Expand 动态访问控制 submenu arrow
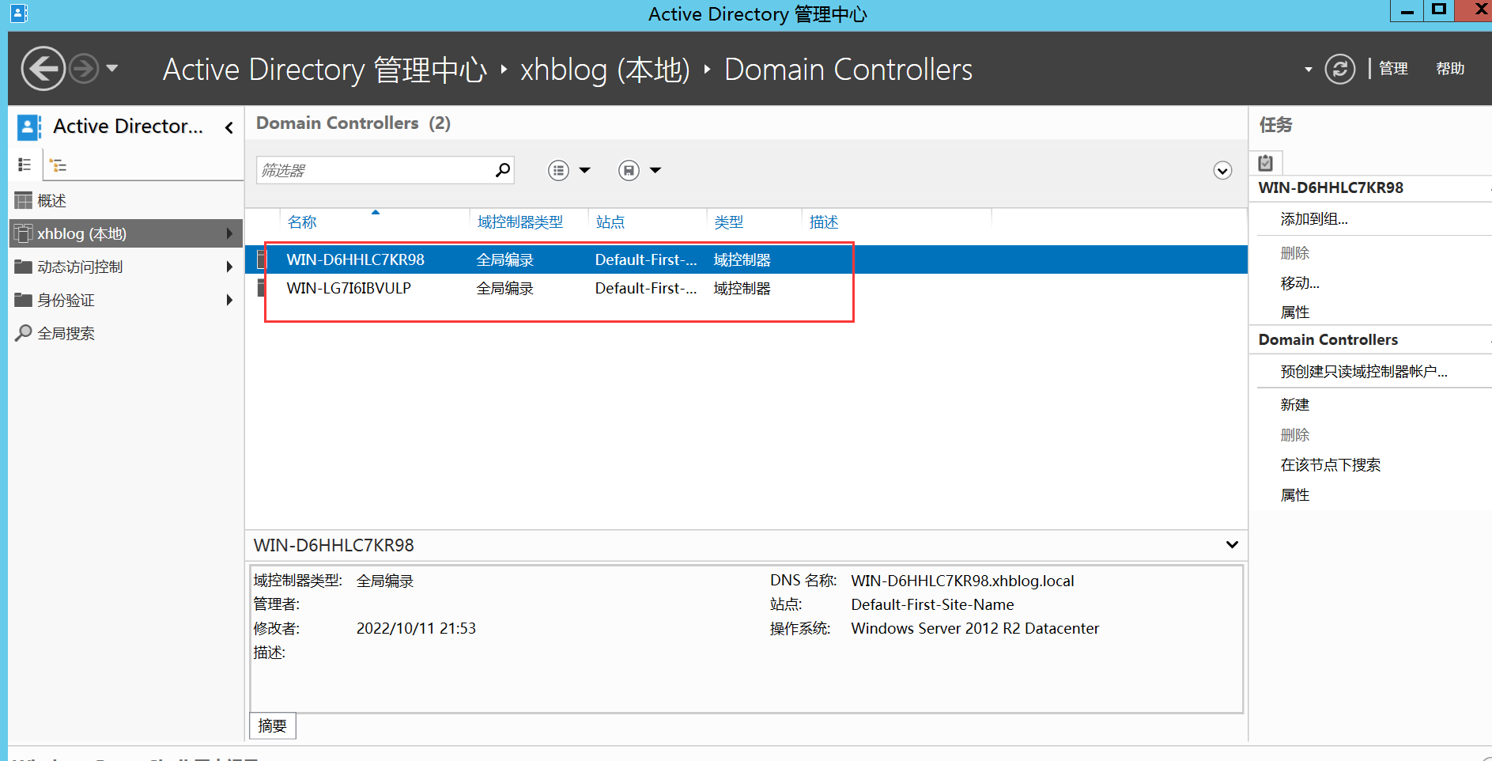This screenshot has height=761, width=1492. pos(229,267)
